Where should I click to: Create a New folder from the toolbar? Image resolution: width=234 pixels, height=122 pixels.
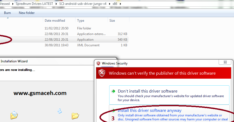[27, 13]
